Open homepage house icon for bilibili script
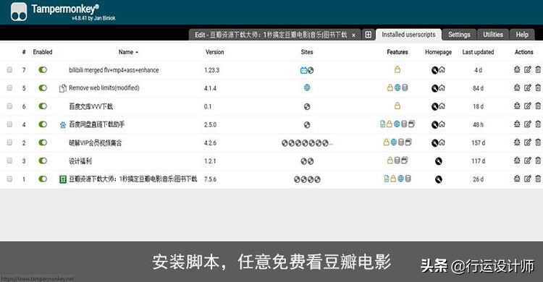This screenshot has width=543, height=282. [x=442, y=70]
